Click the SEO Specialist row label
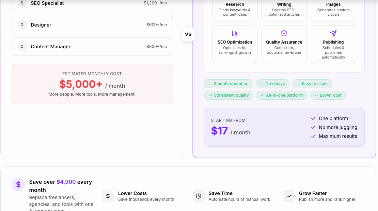This screenshot has width=378, height=211. 47,3
